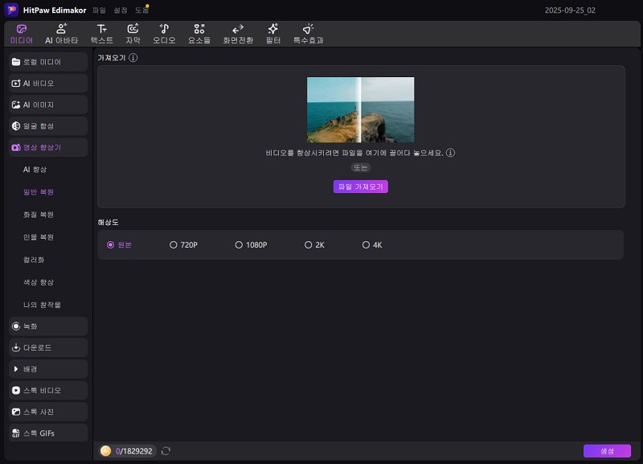This screenshot has height=464, width=643.
Task: Click the 파일 가져오기 import button
Action: click(361, 187)
